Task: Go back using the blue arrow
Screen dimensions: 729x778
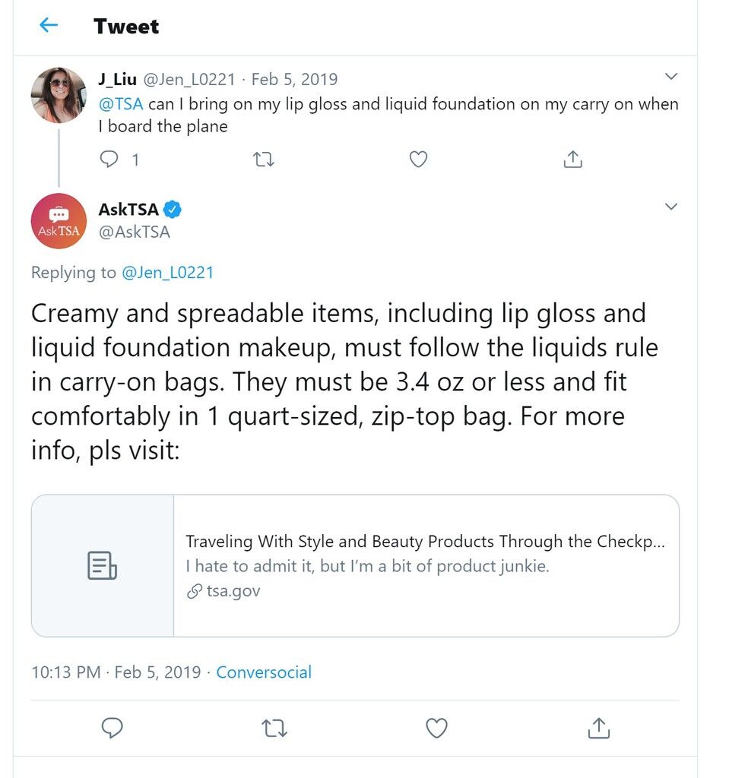Action: tap(49, 25)
